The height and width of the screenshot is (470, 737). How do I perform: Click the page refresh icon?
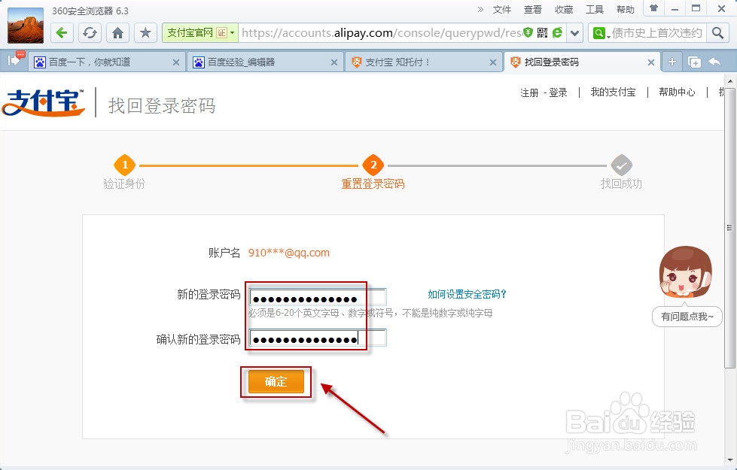tap(90, 33)
